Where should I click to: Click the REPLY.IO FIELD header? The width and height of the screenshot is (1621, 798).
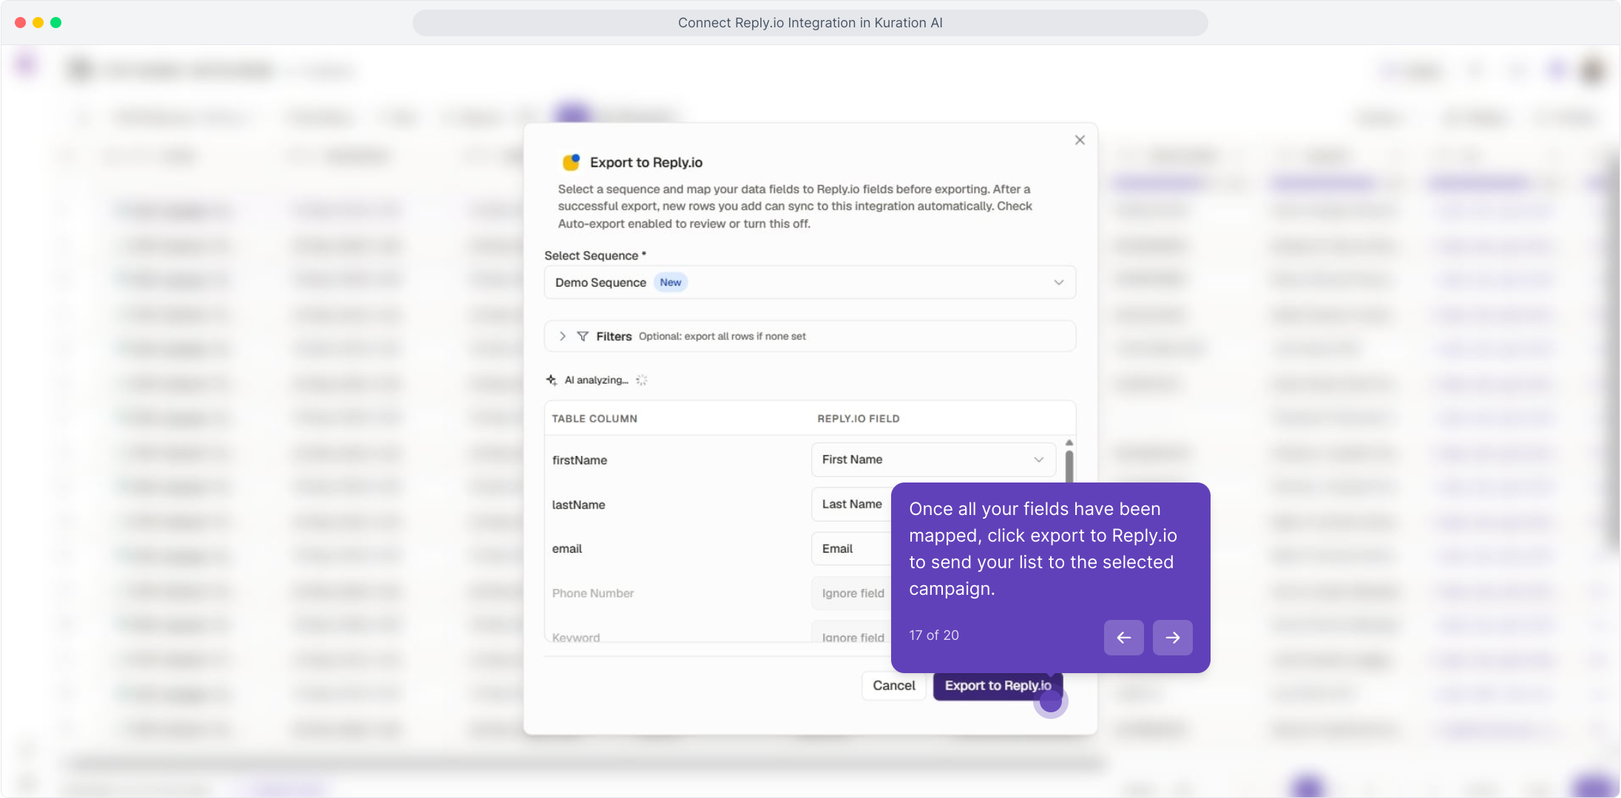click(x=859, y=419)
